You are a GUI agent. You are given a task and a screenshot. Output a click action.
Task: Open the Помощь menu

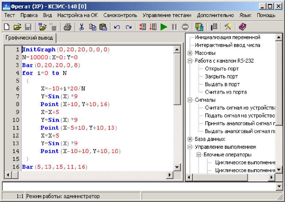[266, 15]
